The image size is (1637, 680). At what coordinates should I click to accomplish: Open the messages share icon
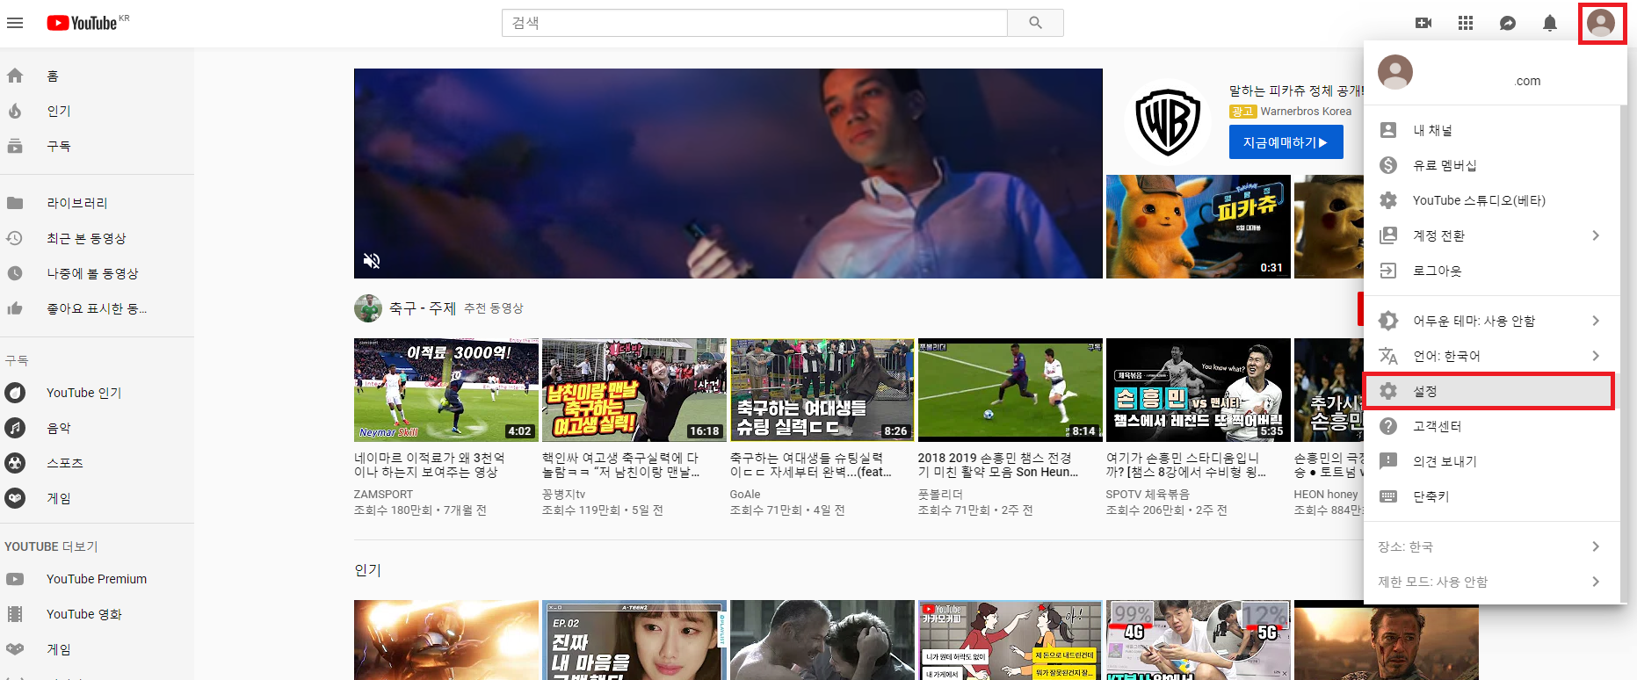[1508, 23]
